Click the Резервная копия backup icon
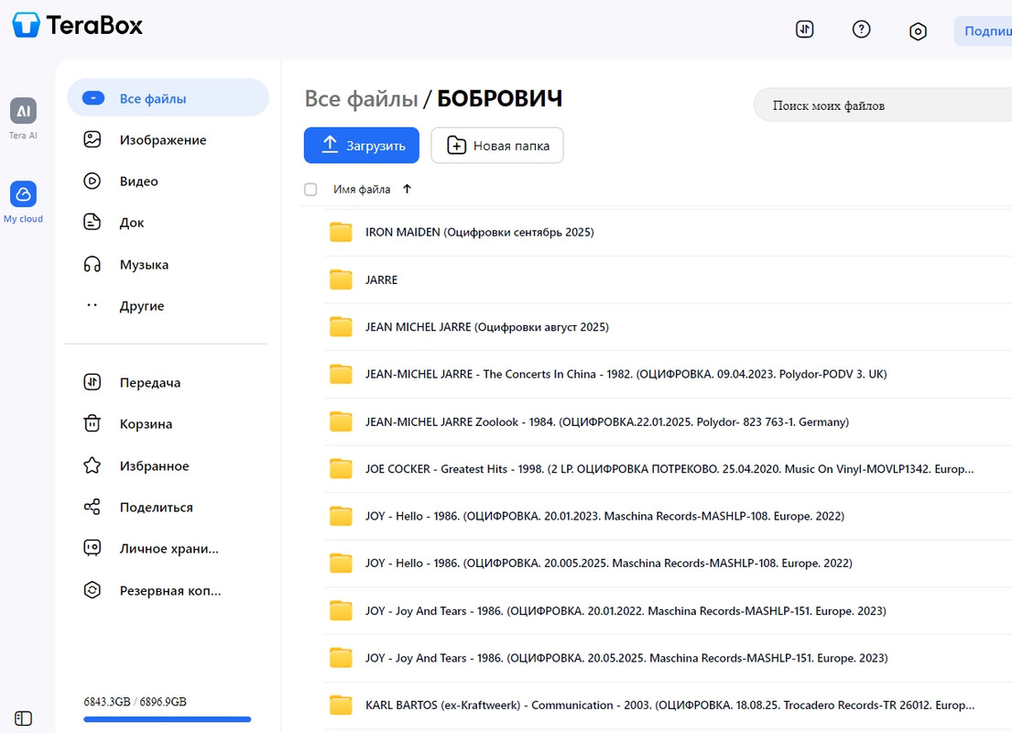This screenshot has width=1012, height=733. [x=92, y=590]
